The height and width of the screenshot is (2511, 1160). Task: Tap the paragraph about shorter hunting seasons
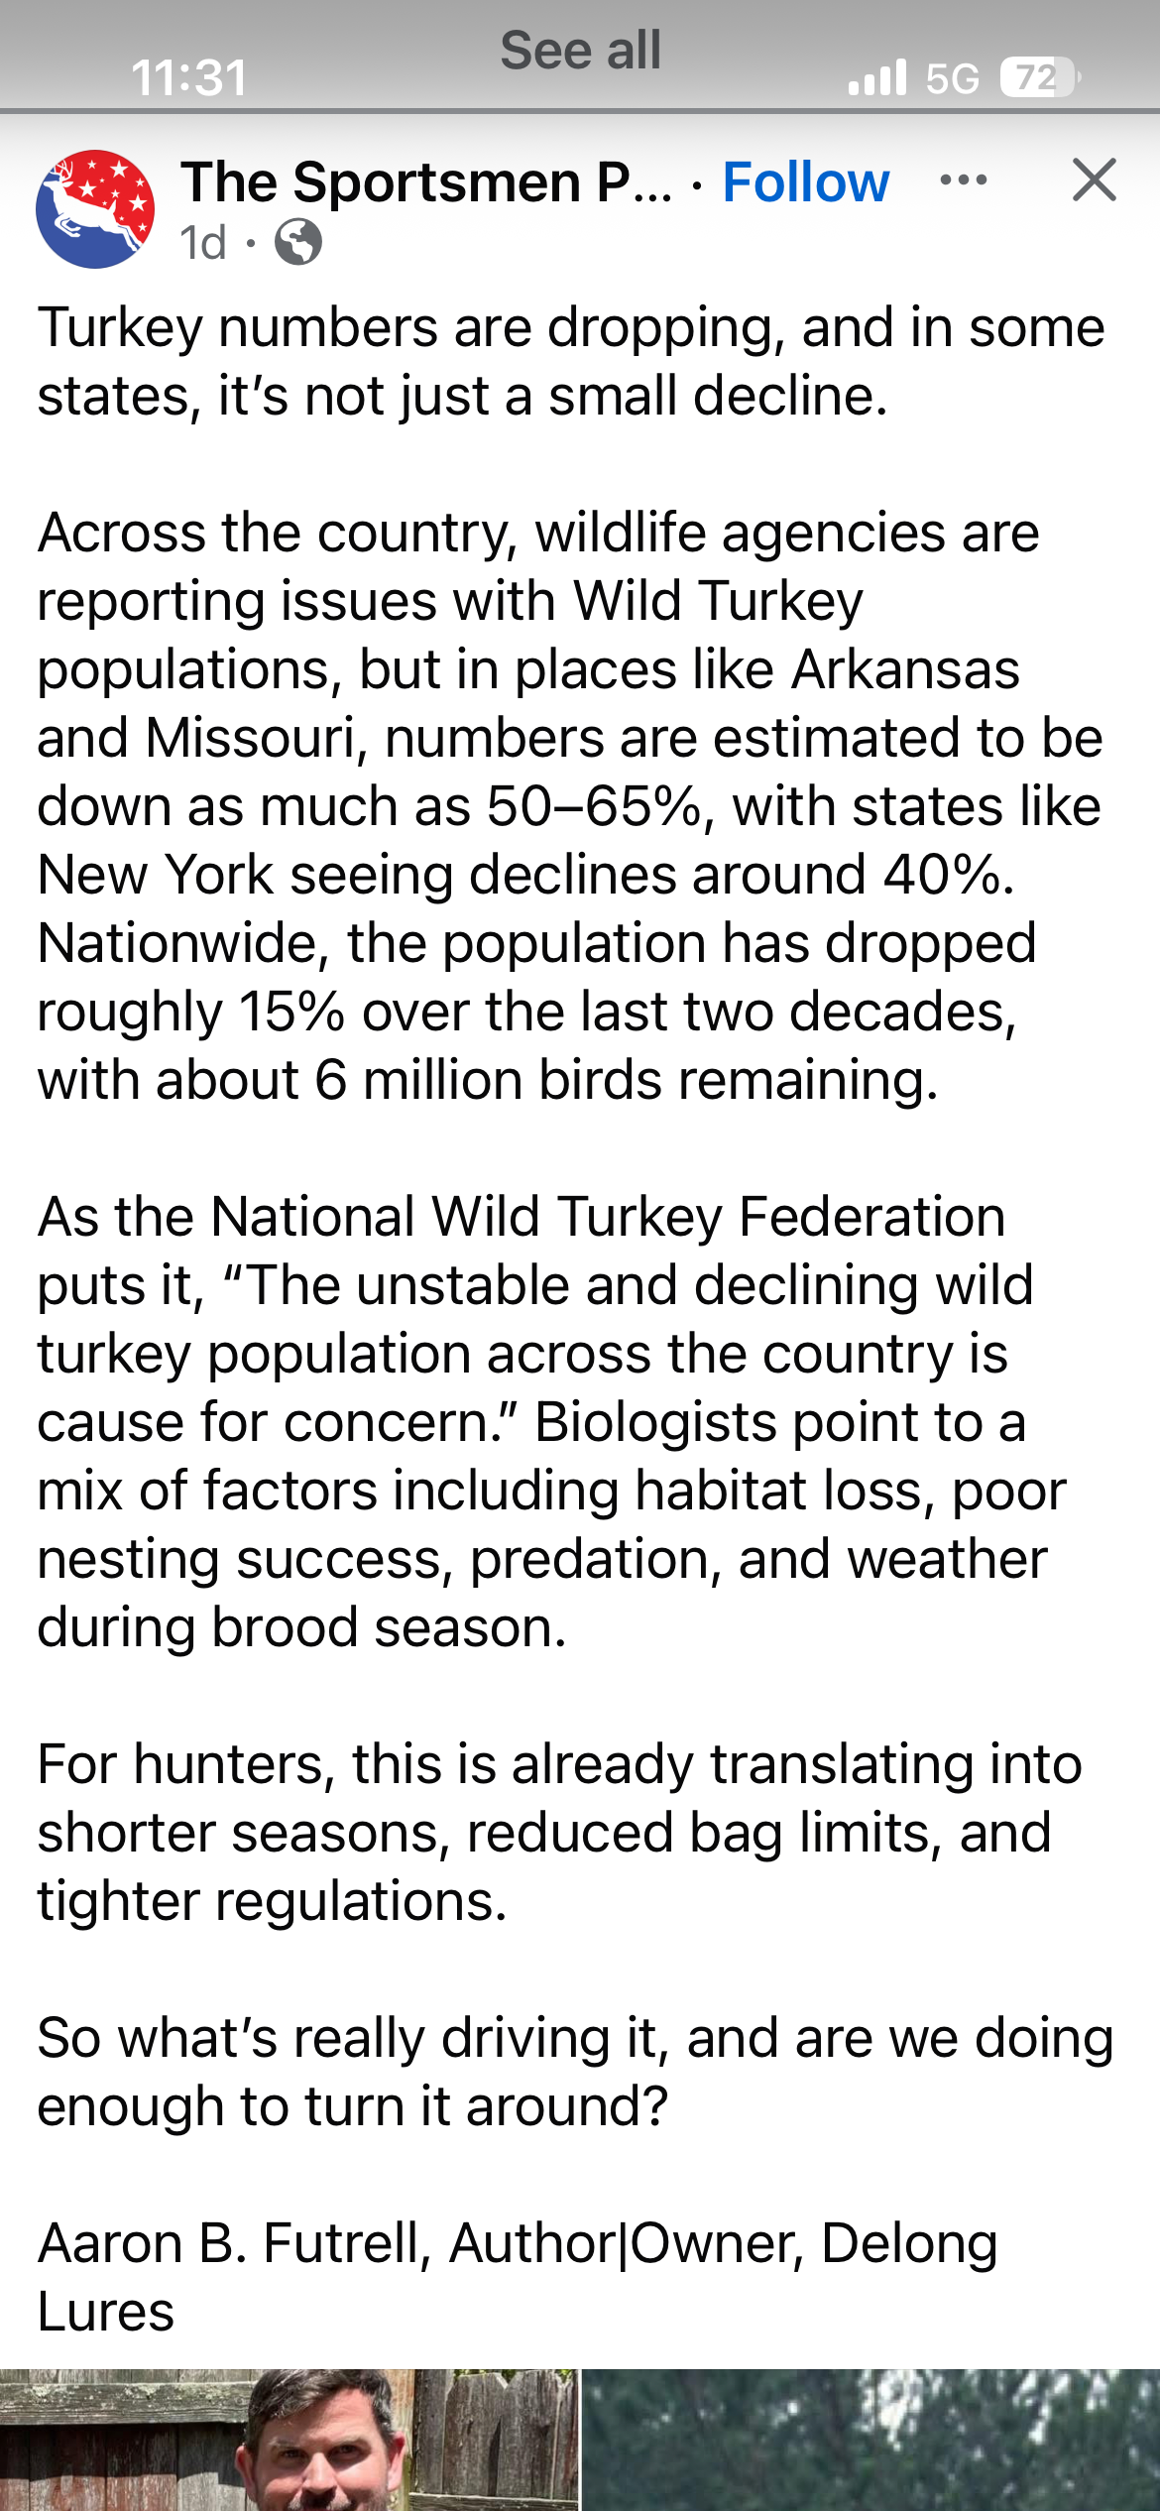[x=560, y=1833]
